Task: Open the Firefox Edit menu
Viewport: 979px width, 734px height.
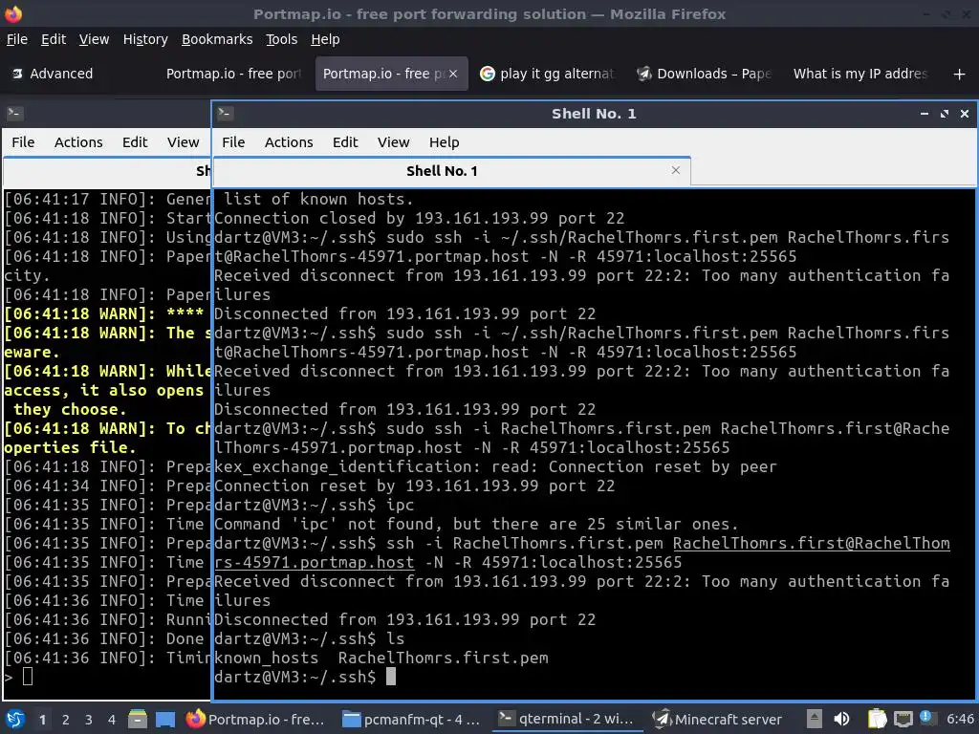Action: 54,39
